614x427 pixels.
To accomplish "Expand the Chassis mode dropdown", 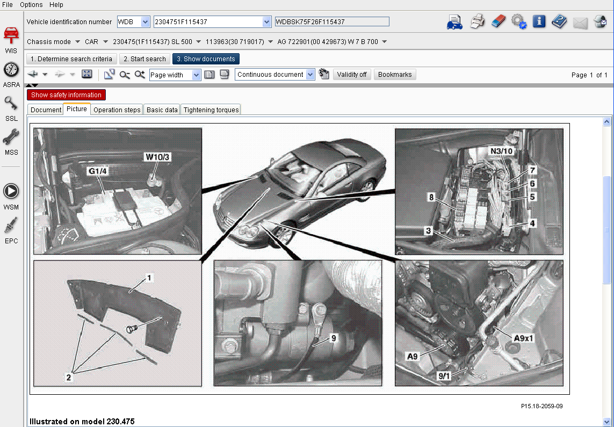I will tap(77, 41).
